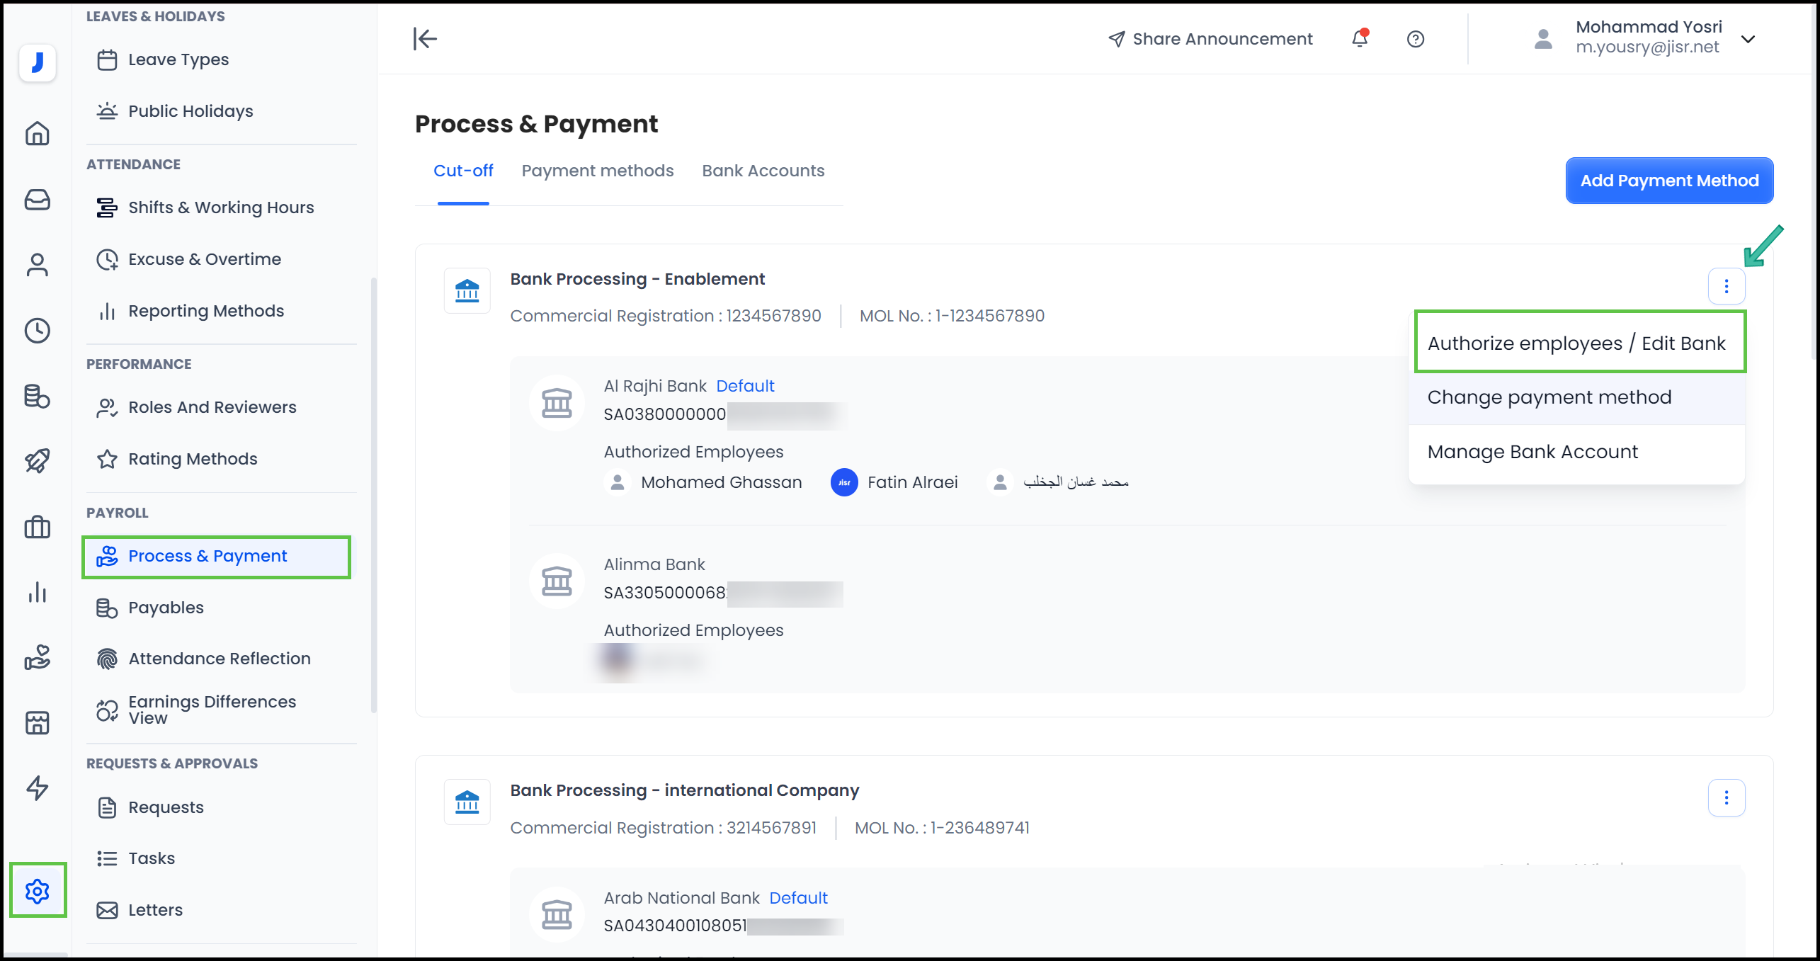
Task: Select the Reports bar-chart icon
Action: (x=38, y=593)
